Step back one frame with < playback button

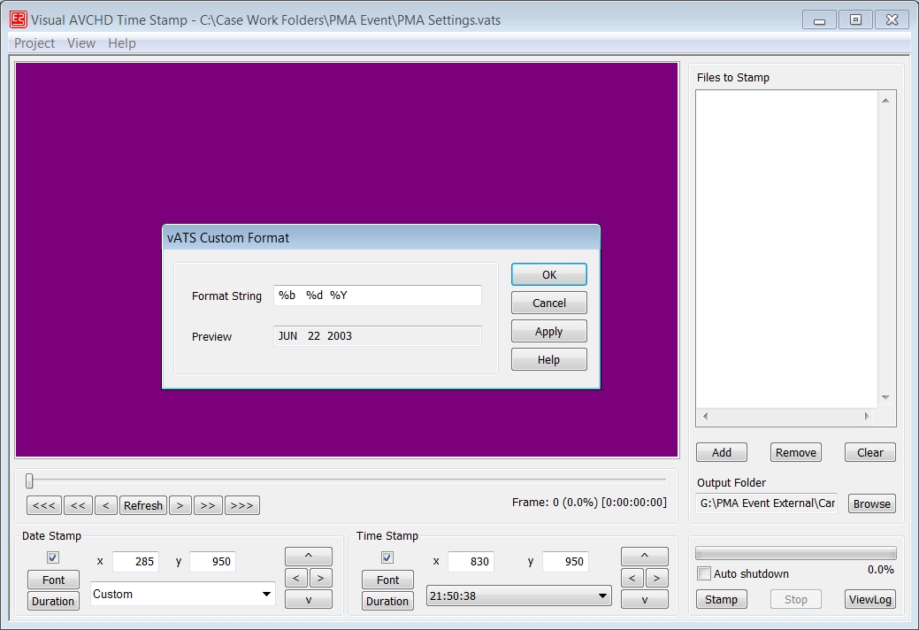click(105, 505)
